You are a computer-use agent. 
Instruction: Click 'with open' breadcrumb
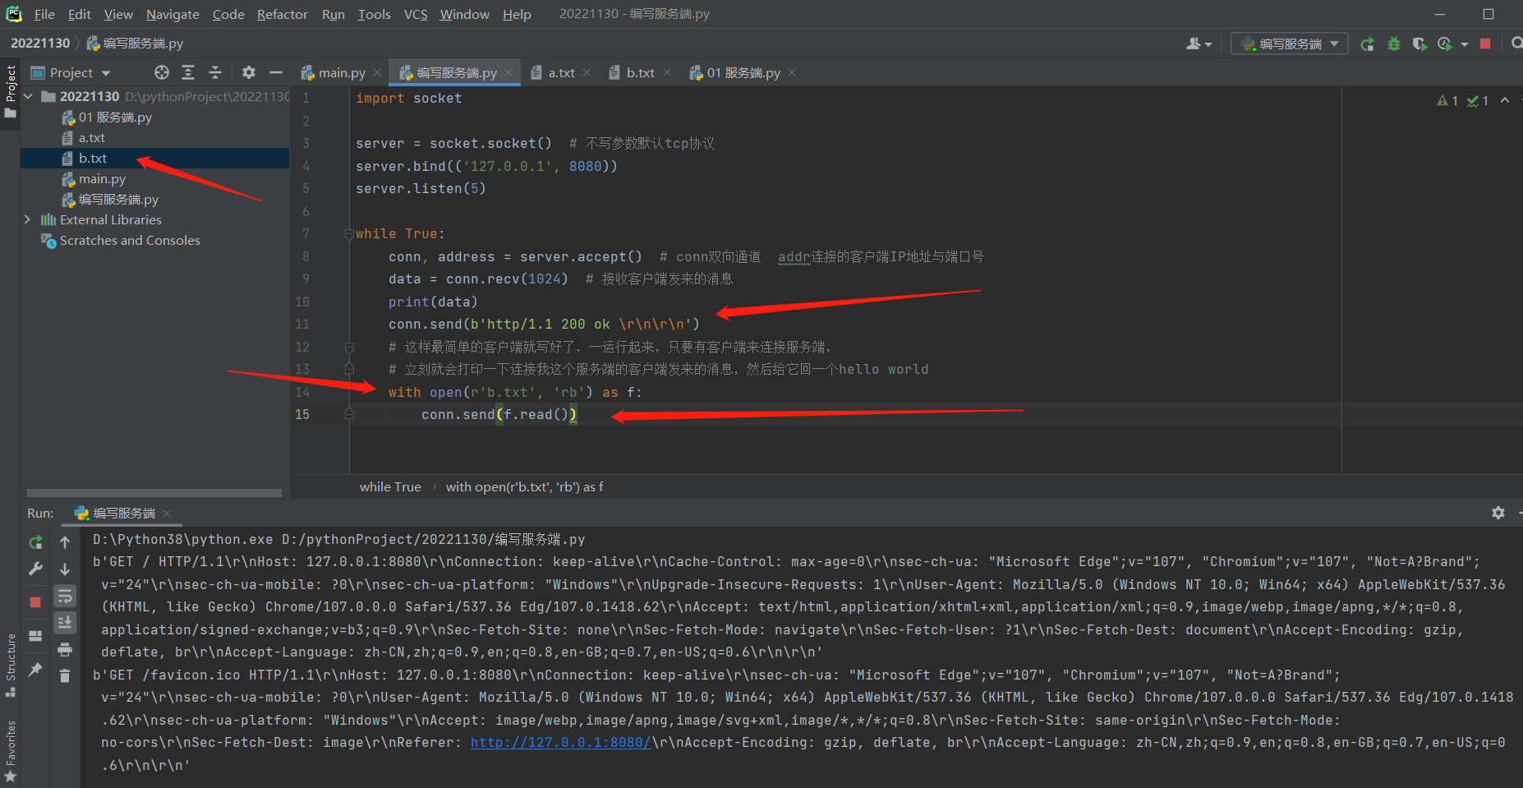click(524, 486)
